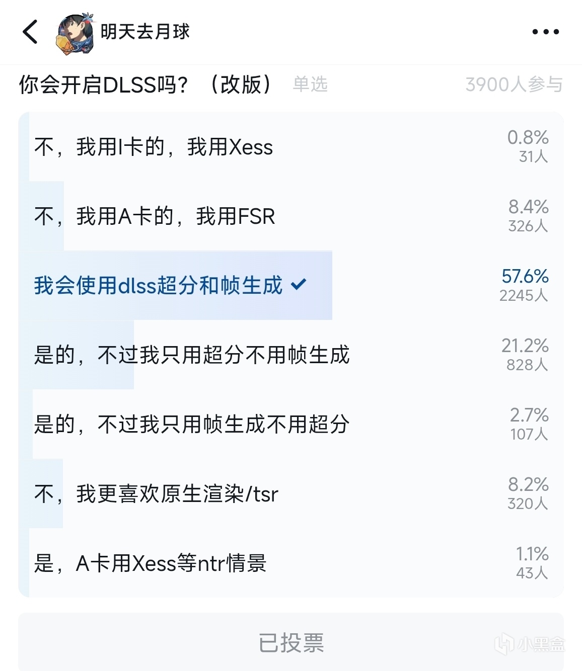The height and width of the screenshot is (671, 582).
Task: Choose 是的，不过我只用超分不用帧生成
Action: pyautogui.click(x=191, y=355)
